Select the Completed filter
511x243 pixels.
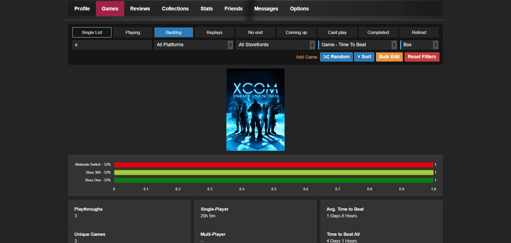coord(378,33)
